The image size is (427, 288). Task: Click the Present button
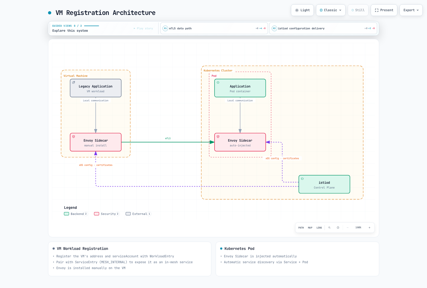tap(384, 10)
